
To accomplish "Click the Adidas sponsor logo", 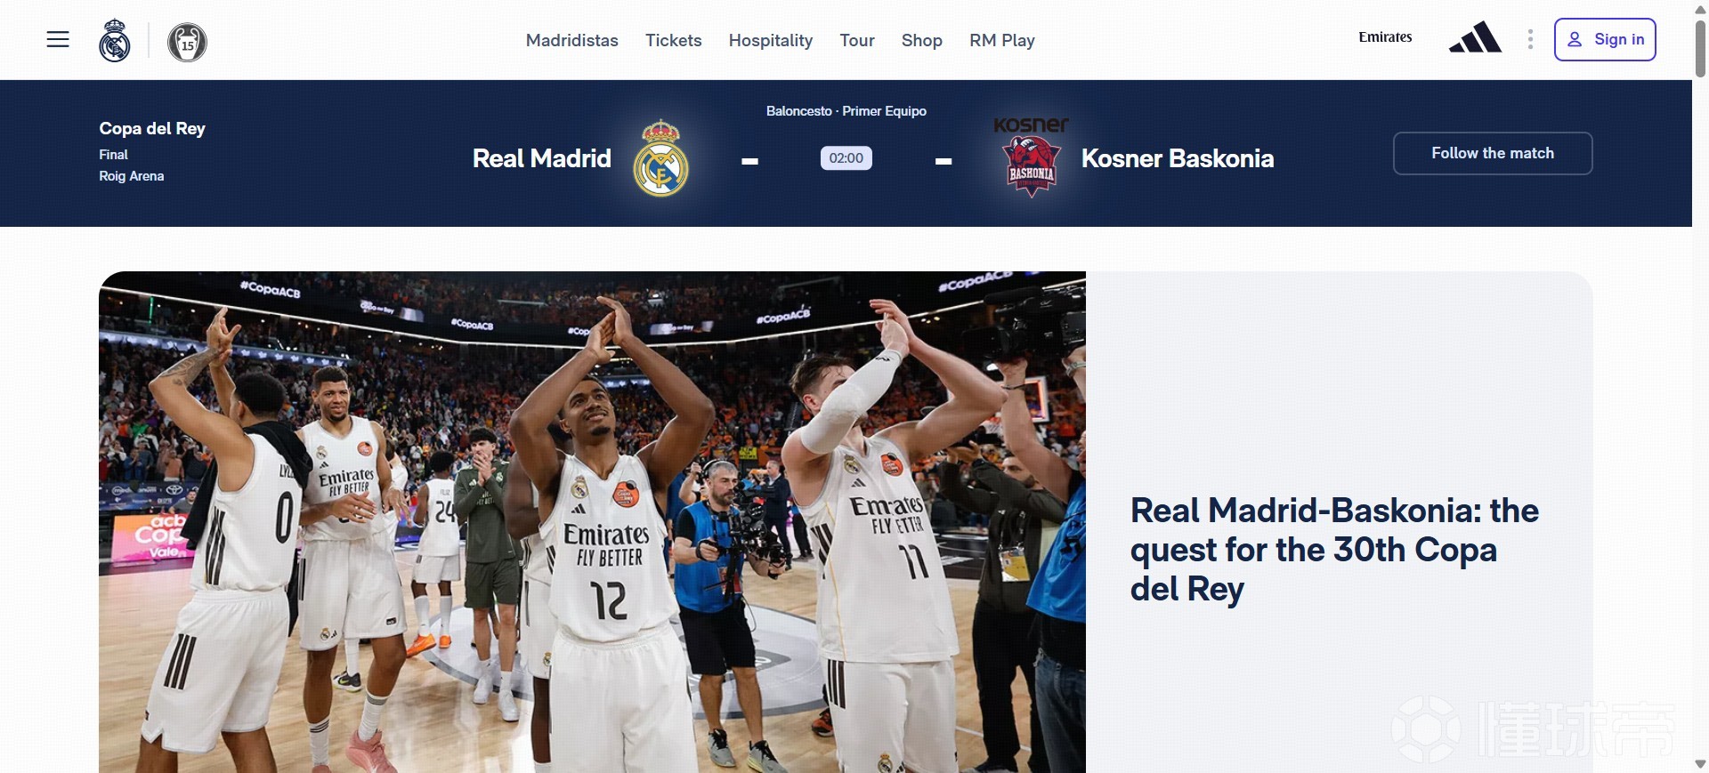I will point(1474,39).
